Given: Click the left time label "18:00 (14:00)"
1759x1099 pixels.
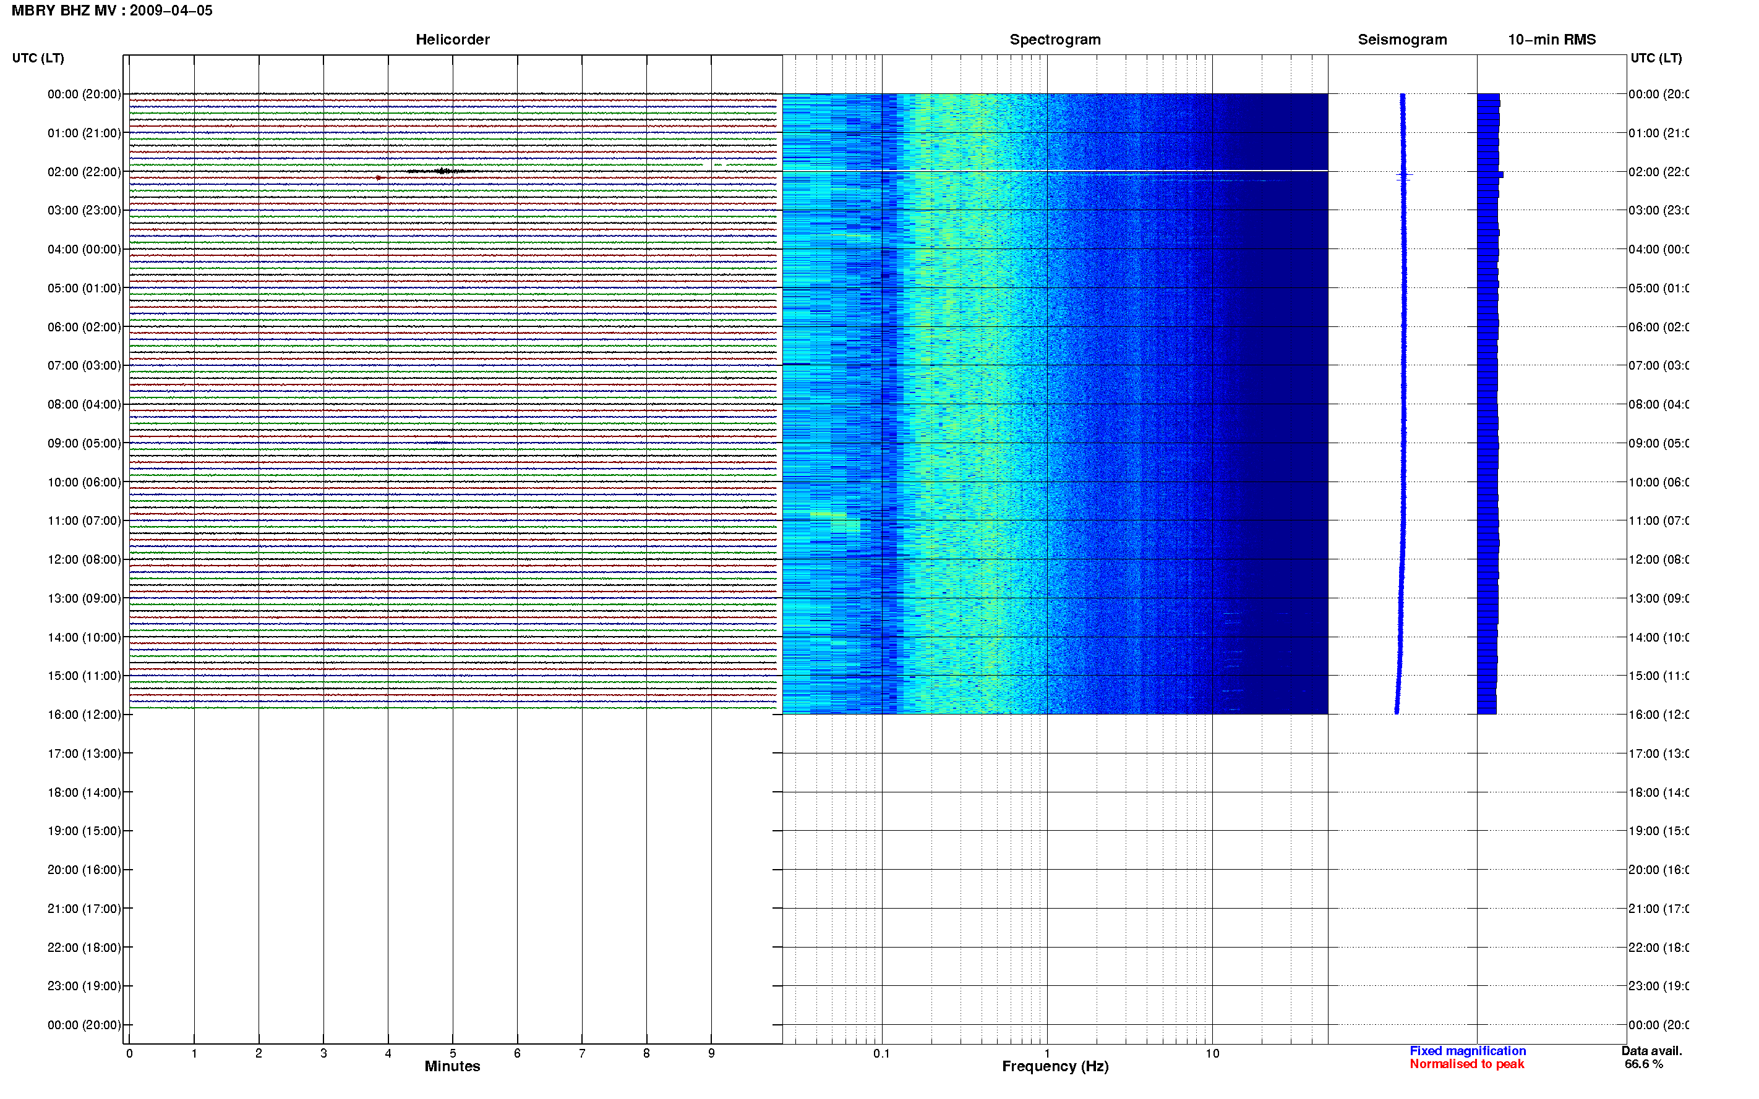Looking at the screenshot, I should pyautogui.click(x=84, y=792).
